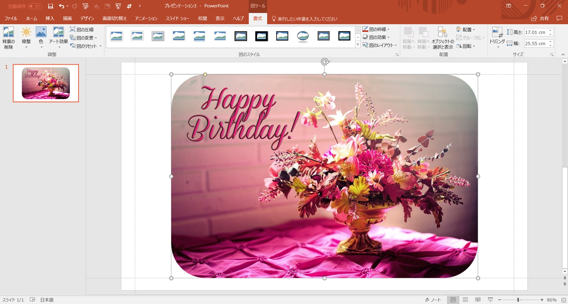Toggle the AutoSave switch
The image size is (568, 304).
point(35,6)
